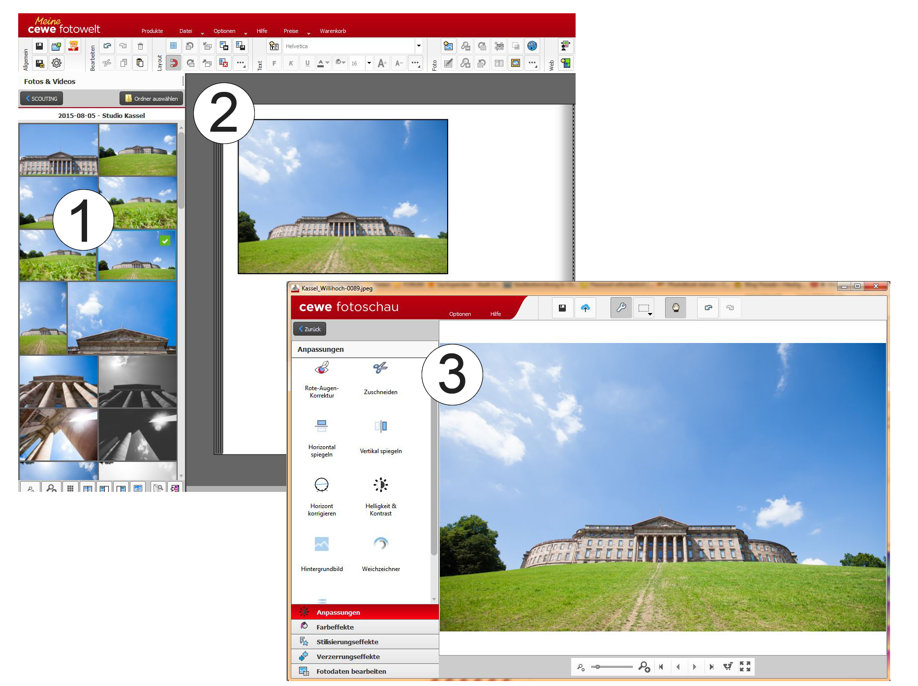Screen dimensions: 918x686
Task: Select the Weichzeichner blur tool
Action: [x=381, y=555]
